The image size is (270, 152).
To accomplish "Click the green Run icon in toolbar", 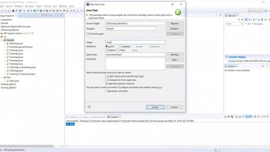I will 35,11.
